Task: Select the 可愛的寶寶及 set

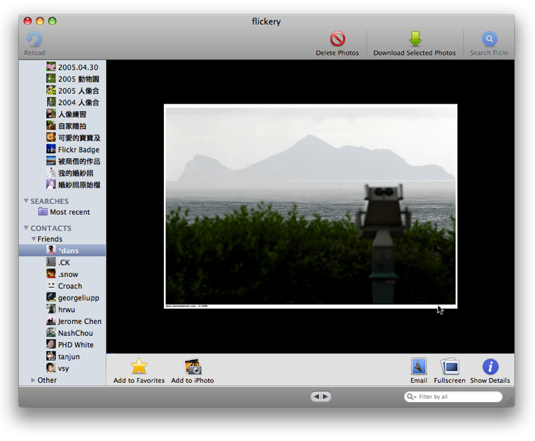Action: [x=62, y=138]
